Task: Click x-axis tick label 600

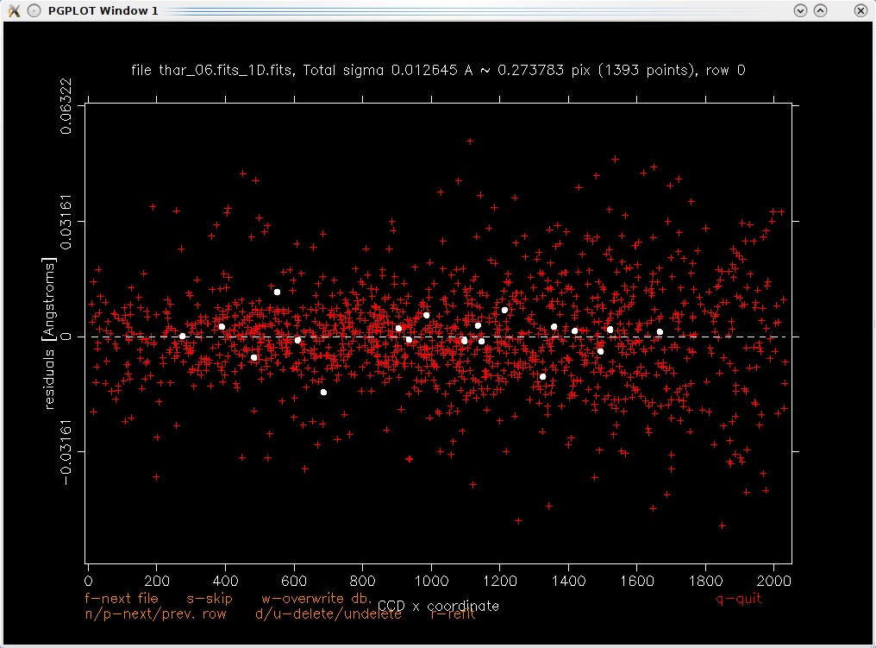Action: coord(294,581)
